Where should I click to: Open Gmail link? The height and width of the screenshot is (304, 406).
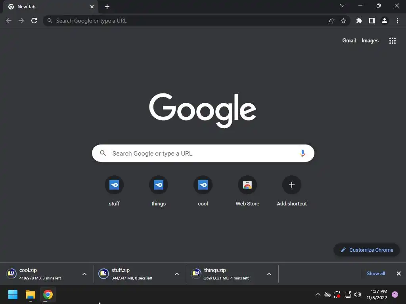point(349,41)
